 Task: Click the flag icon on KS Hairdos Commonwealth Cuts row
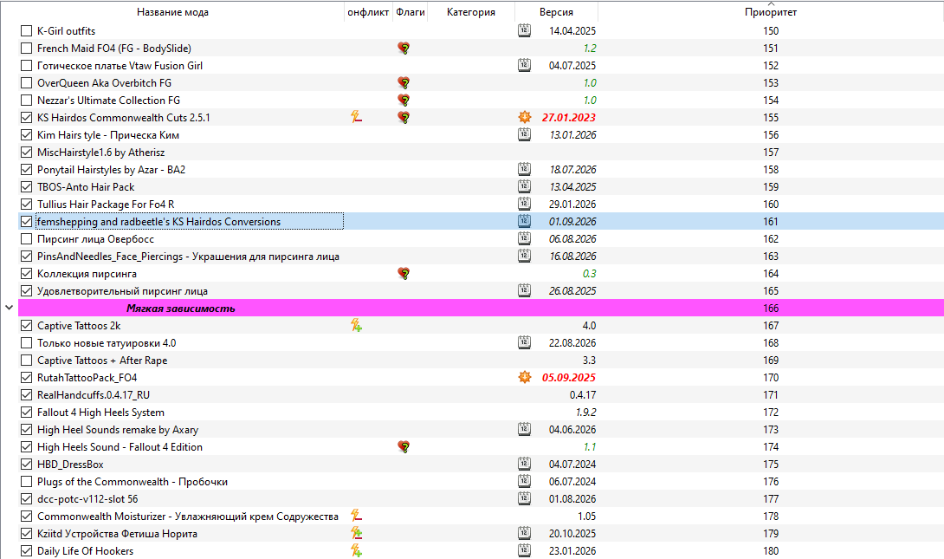tap(404, 118)
